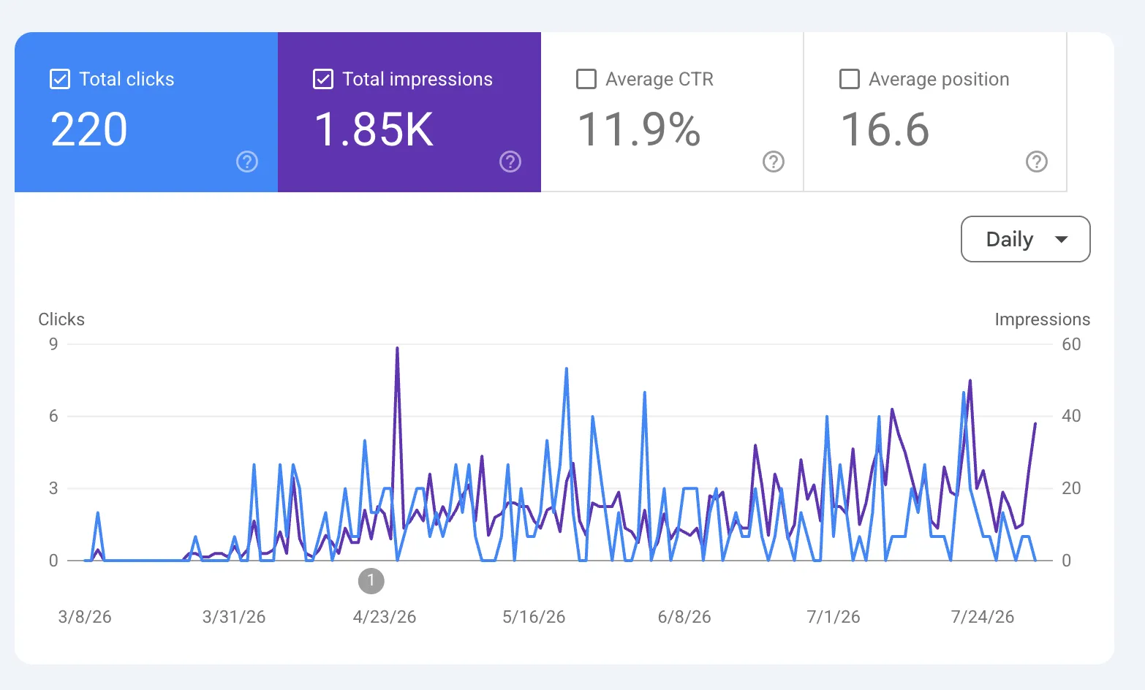Screen dimensions: 1145x690
Task: Enable the Average position checkbox
Action: [x=850, y=79]
